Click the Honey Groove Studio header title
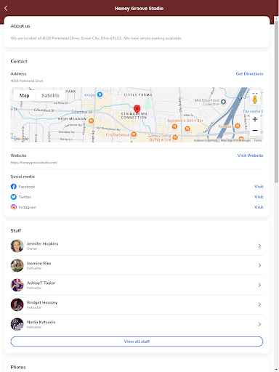The width and height of the screenshot is (279, 372). tap(139, 9)
